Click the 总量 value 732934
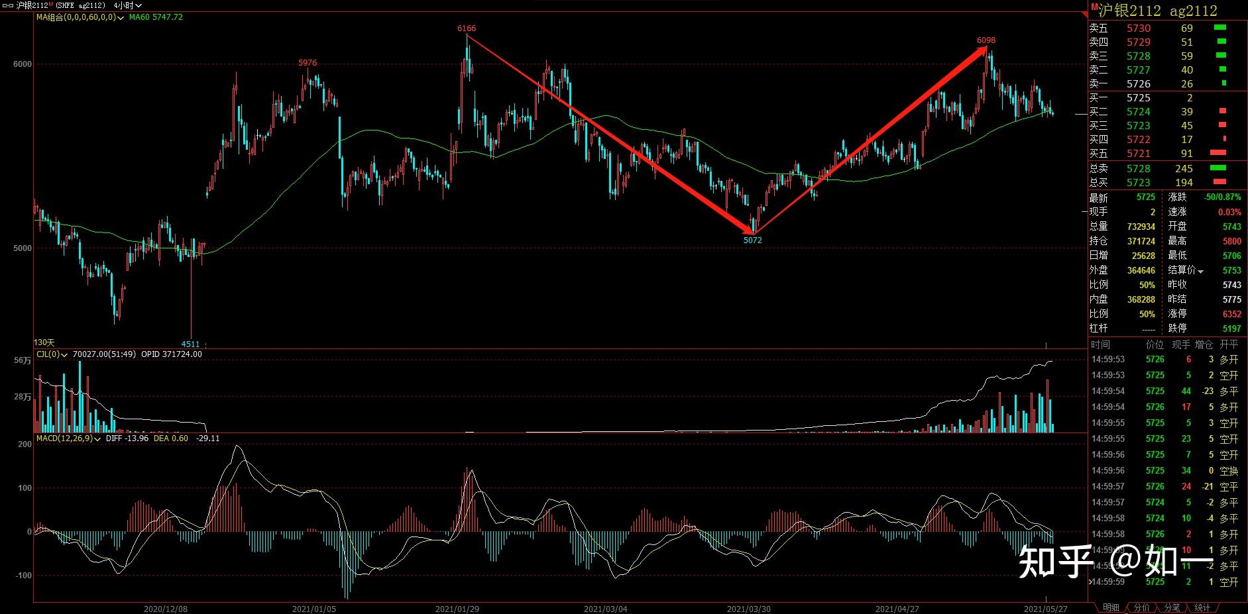1248x614 pixels. tap(1141, 227)
